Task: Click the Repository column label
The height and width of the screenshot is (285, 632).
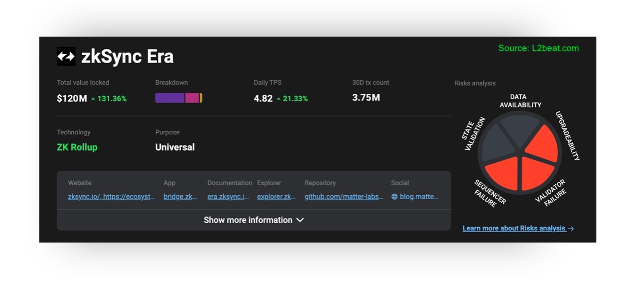Action: tap(320, 183)
